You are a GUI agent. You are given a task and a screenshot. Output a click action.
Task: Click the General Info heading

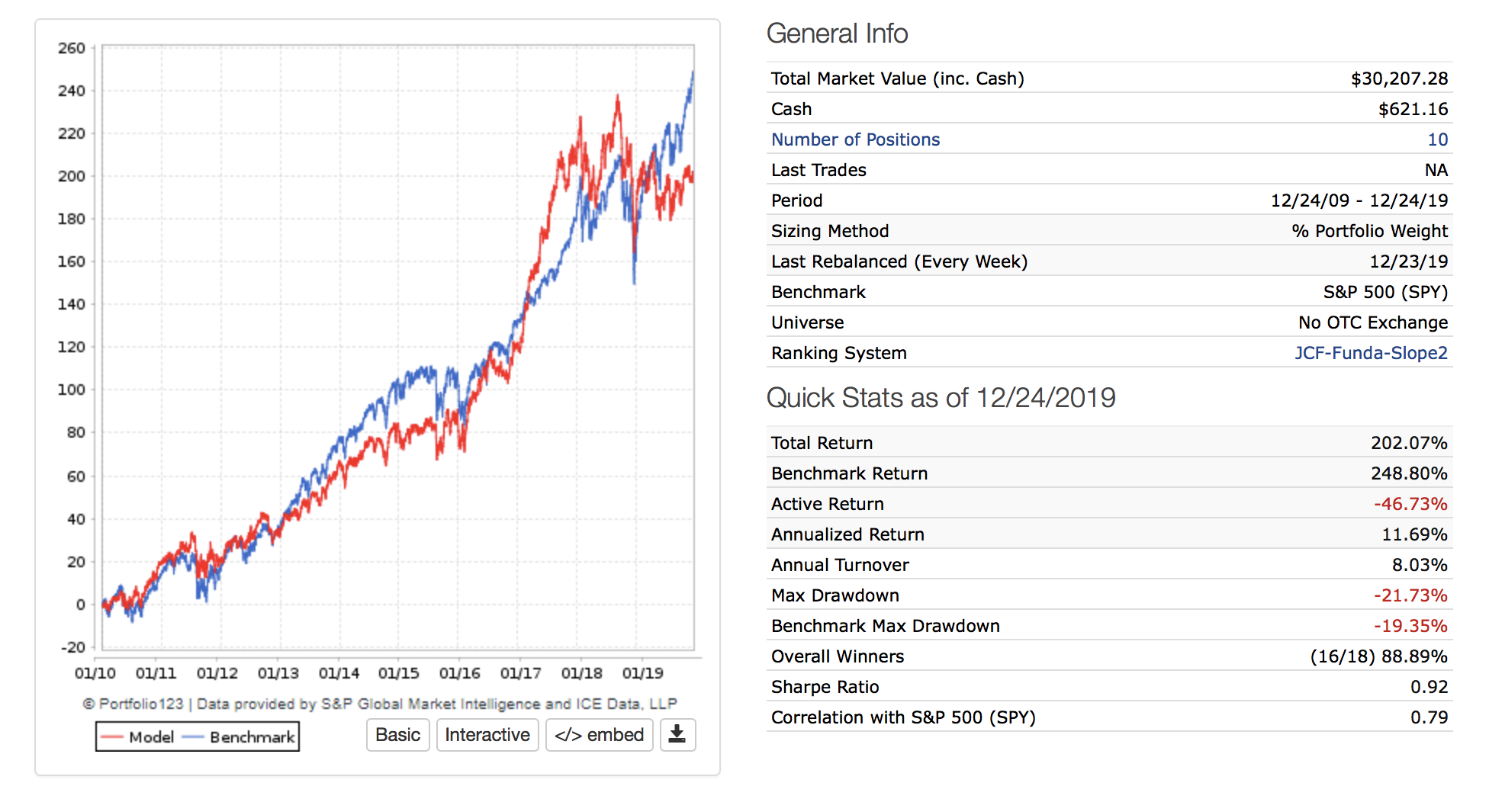pos(837,34)
